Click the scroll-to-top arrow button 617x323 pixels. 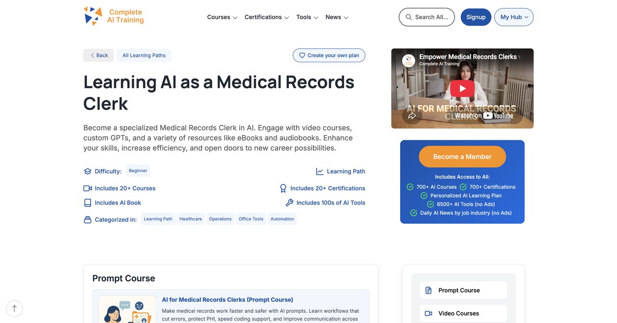point(14,309)
